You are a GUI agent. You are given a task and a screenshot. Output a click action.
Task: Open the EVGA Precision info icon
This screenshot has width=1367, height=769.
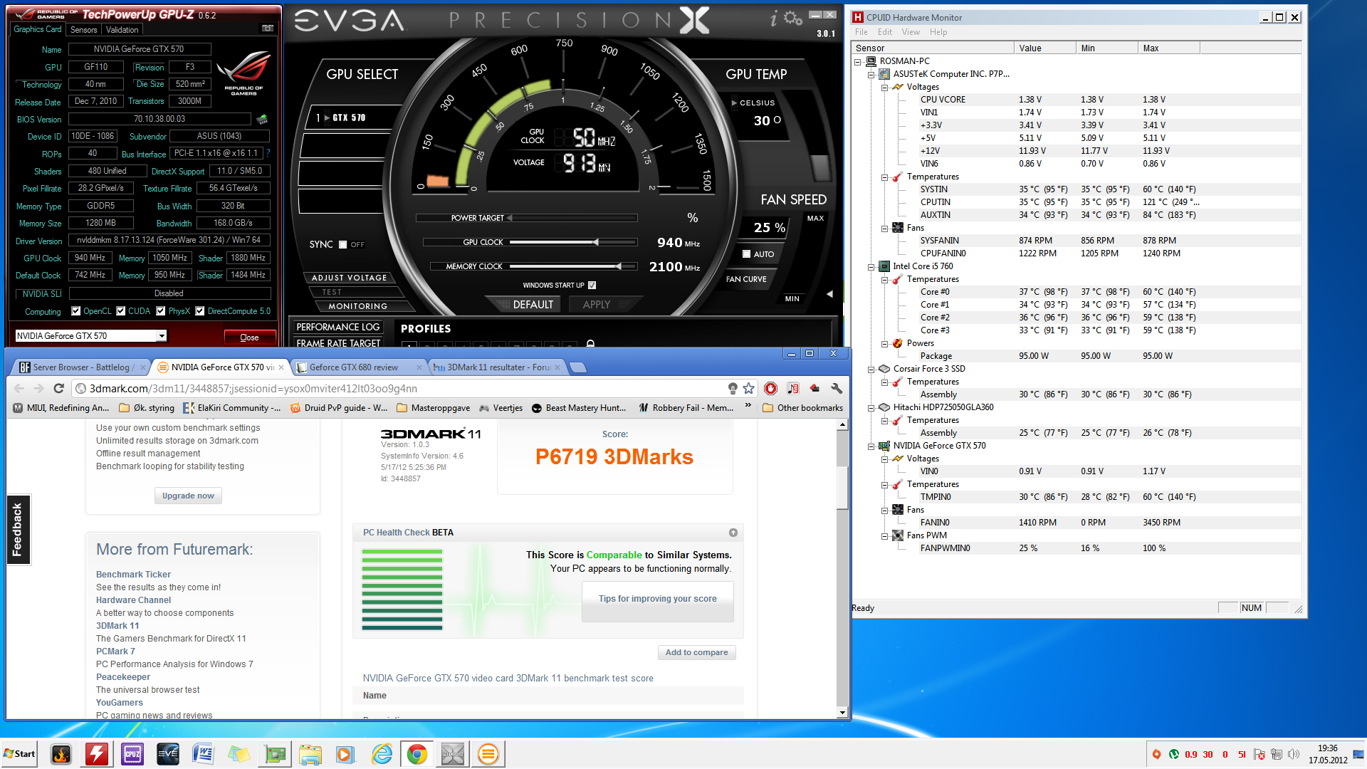point(774,19)
